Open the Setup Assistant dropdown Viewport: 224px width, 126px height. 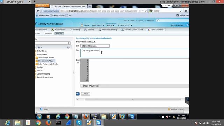(177, 25)
